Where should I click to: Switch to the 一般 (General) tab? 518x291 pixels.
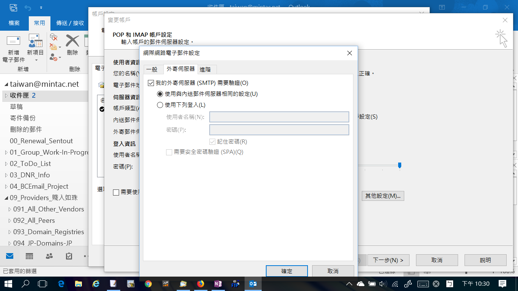[152, 69]
